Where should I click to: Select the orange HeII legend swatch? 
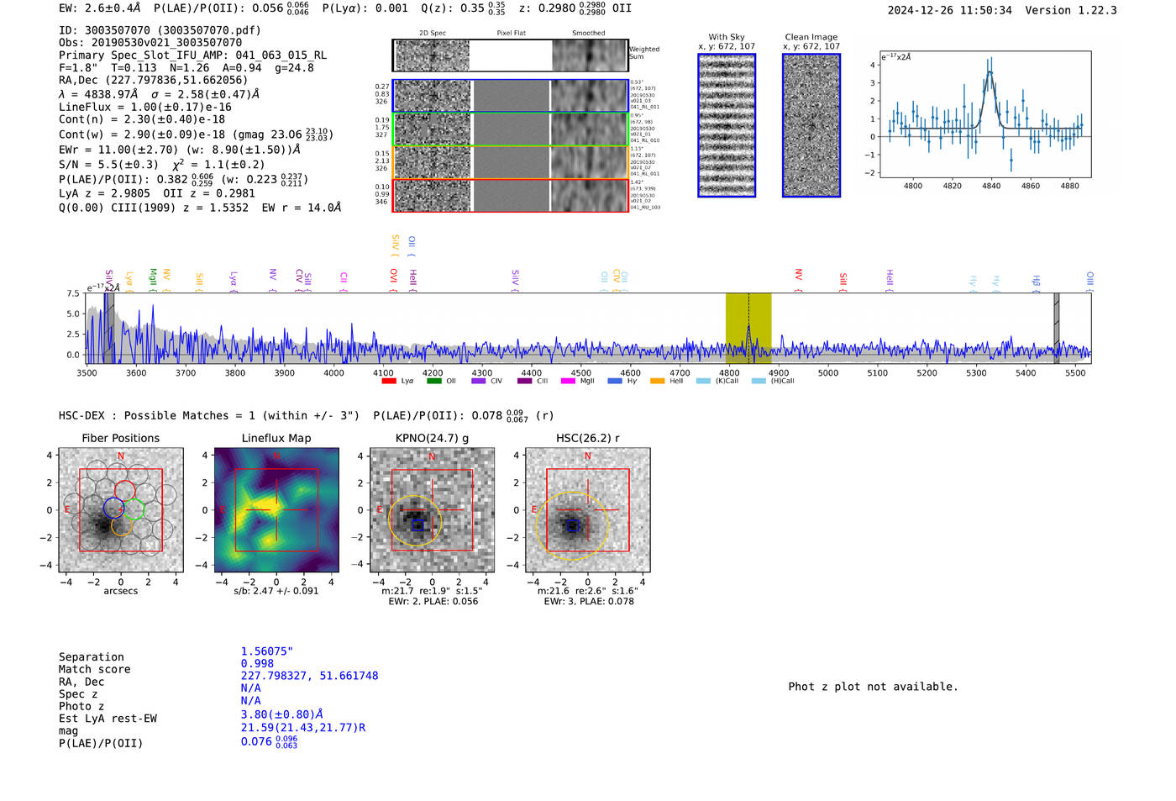click(x=657, y=381)
